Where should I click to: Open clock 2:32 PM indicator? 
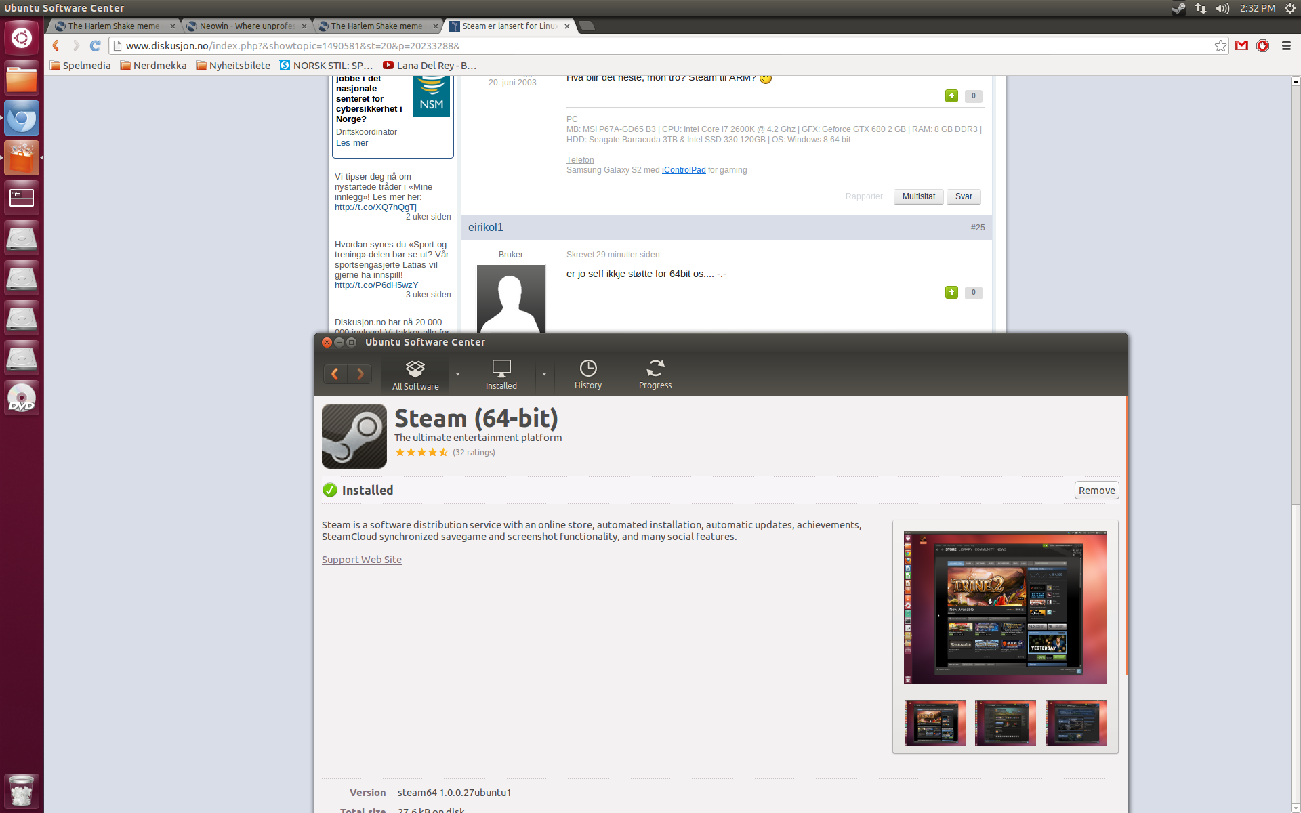point(1258,8)
